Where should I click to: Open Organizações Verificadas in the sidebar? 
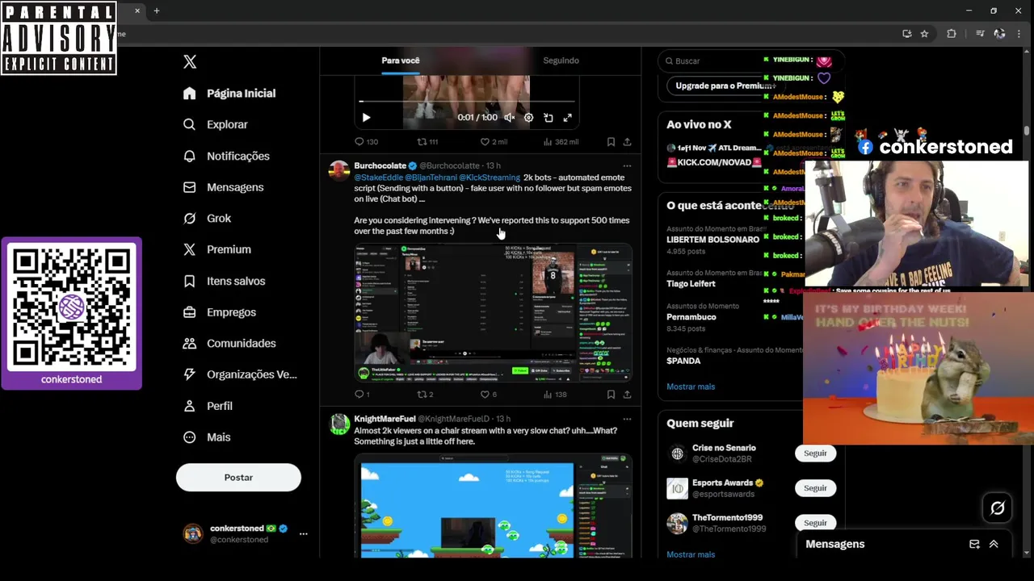(240, 374)
